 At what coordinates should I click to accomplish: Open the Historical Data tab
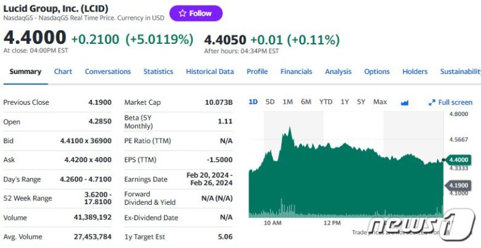210,72
